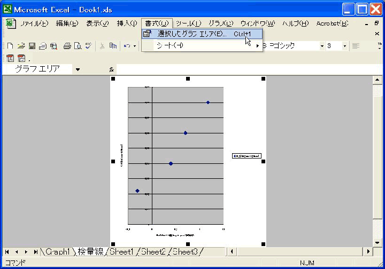Click the chart legend box

tap(246, 156)
